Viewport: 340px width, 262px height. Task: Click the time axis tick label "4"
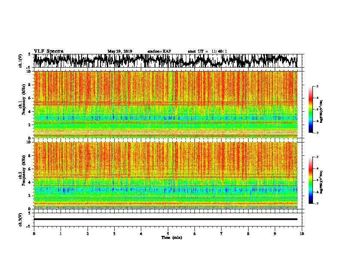(141, 234)
